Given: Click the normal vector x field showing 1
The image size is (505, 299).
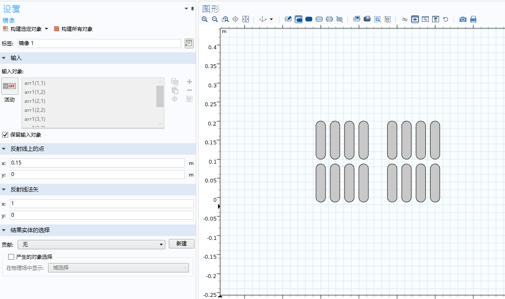Looking at the screenshot, I should [x=102, y=203].
